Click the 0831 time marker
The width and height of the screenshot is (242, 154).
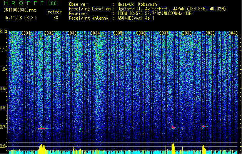[x=26, y=33]
